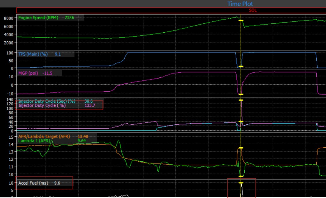Click the -10 tick on the MGP axis
Screen dimensions: 326x198
(x=10, y=94)
